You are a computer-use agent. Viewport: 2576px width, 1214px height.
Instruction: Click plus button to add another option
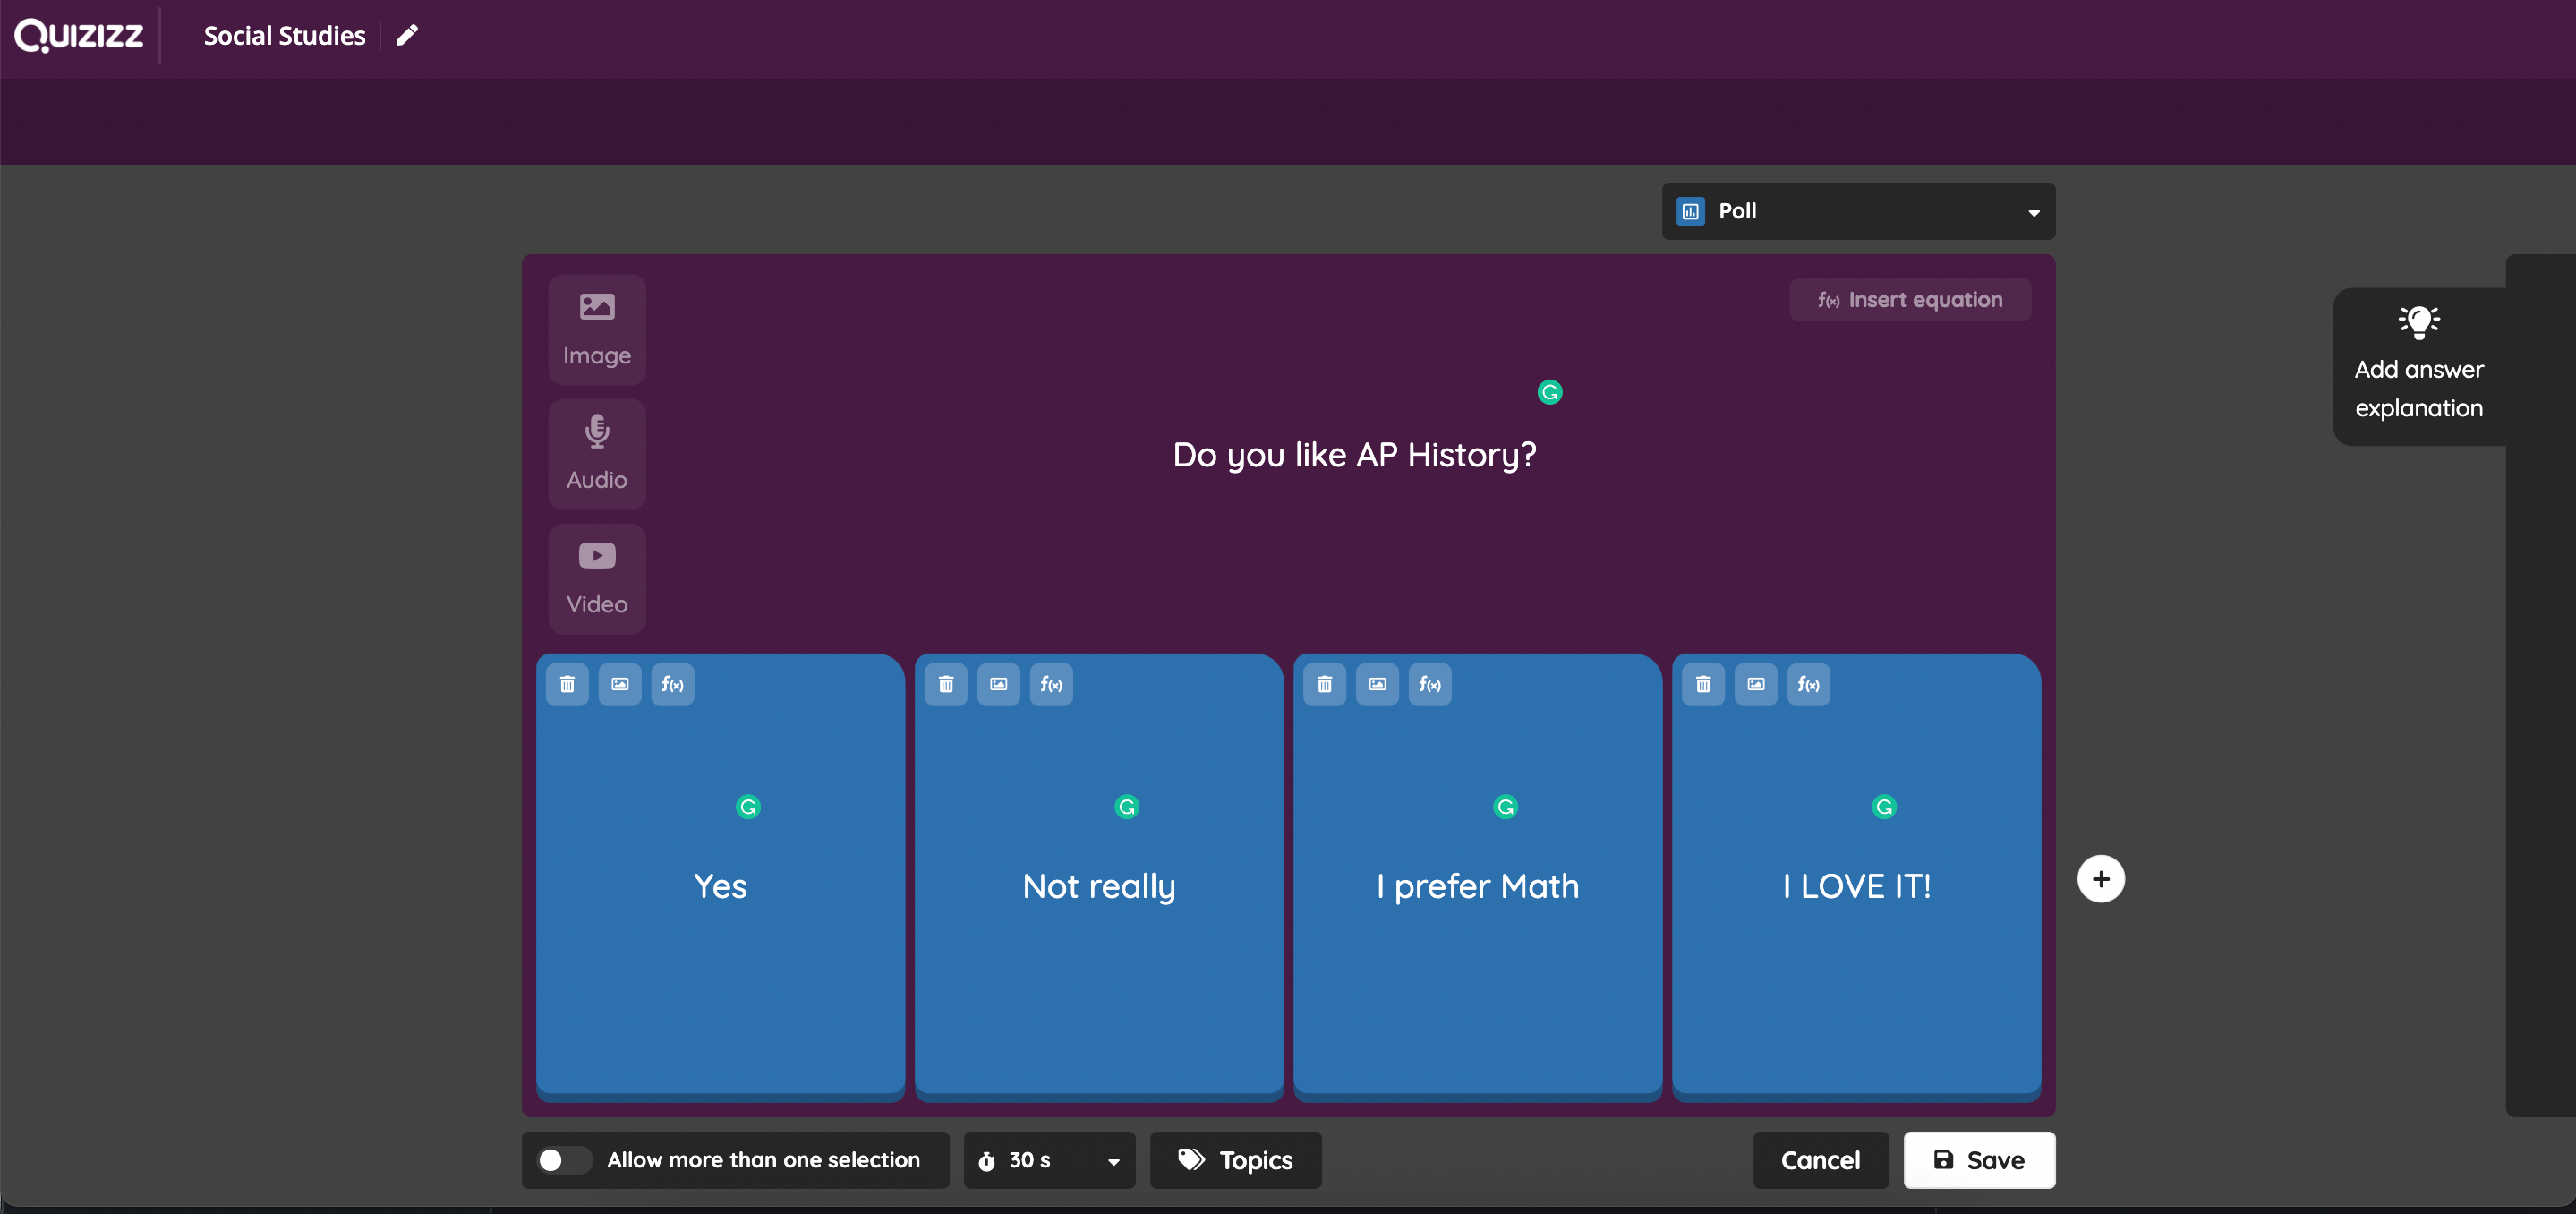click(2100, 879)
